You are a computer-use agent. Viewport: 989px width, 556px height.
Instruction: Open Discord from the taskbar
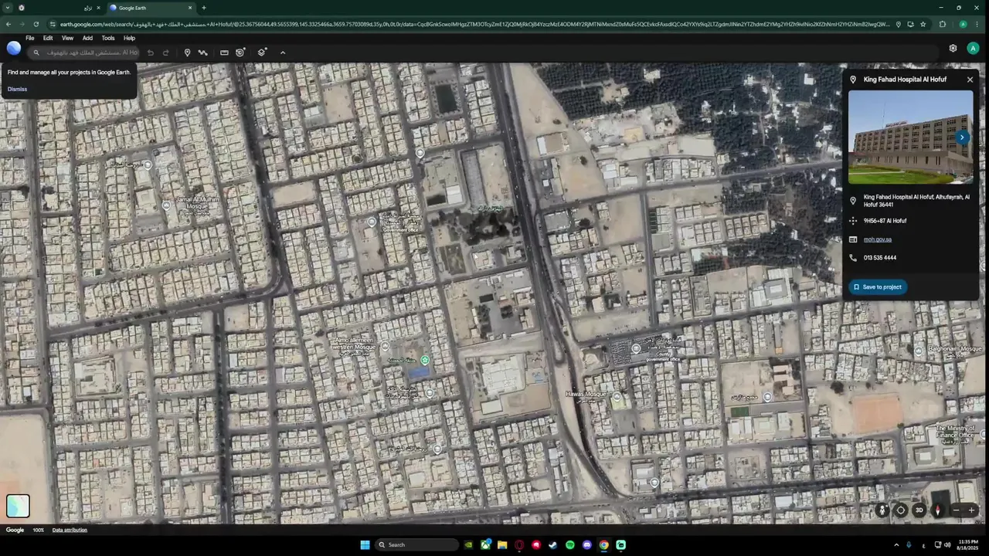[587, 544]
